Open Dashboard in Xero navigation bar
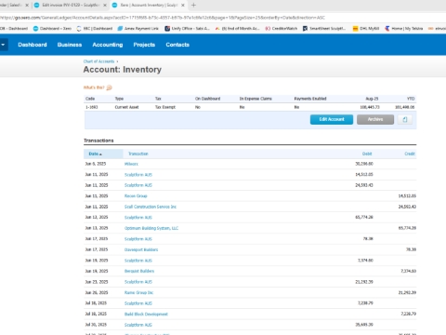 pos(33,45)
